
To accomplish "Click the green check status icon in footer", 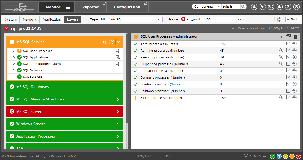I will coord(273,156).
